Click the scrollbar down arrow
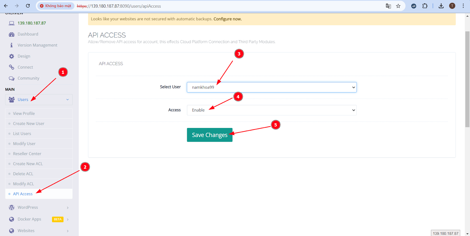Image resolution: width=470 pixels, height=236 pixels. pyautogui.click(x=467, y=234)
